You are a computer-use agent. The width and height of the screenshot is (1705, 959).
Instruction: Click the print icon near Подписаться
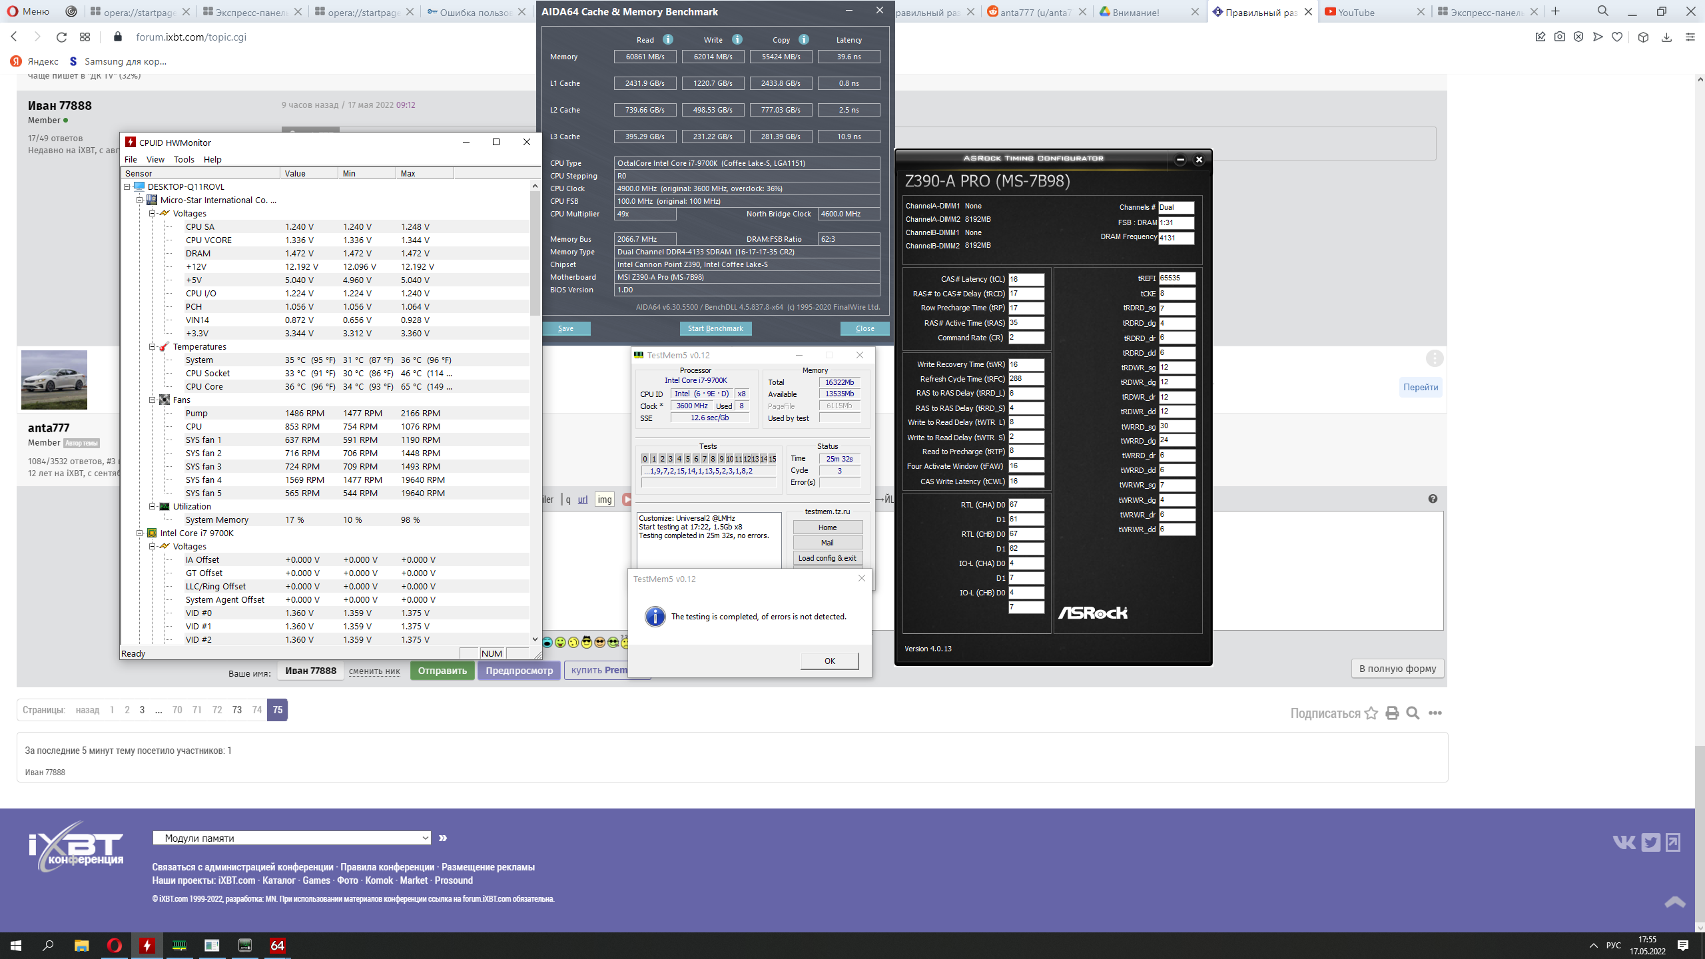tap(1392, 713)
